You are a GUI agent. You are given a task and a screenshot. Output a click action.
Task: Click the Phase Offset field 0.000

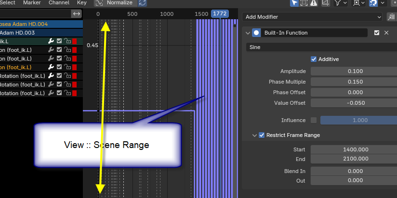(354, 92)
